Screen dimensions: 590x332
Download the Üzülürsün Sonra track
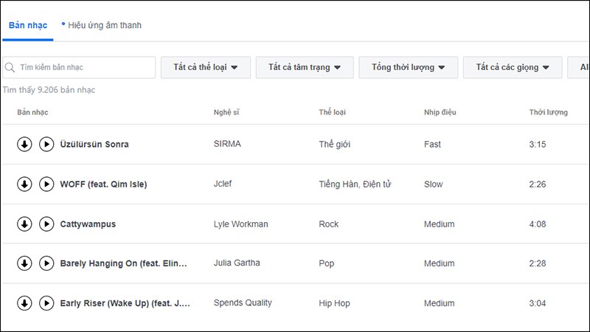24,144
